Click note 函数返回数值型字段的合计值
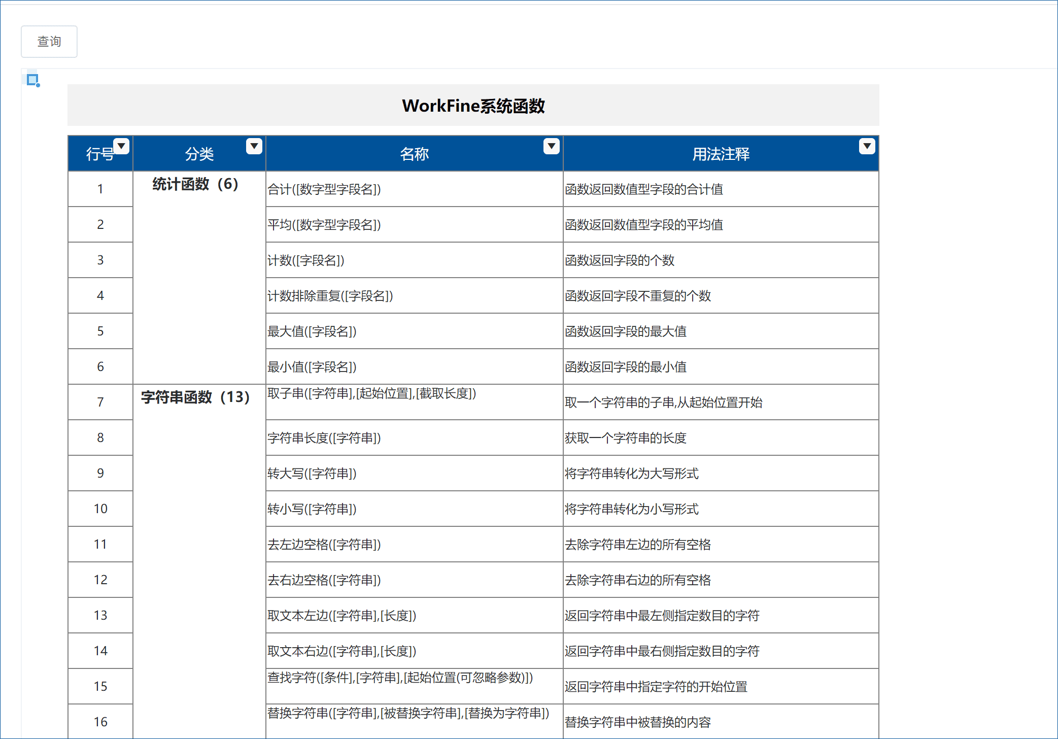Screen dimensions: 1058x739 pos(721,189)
